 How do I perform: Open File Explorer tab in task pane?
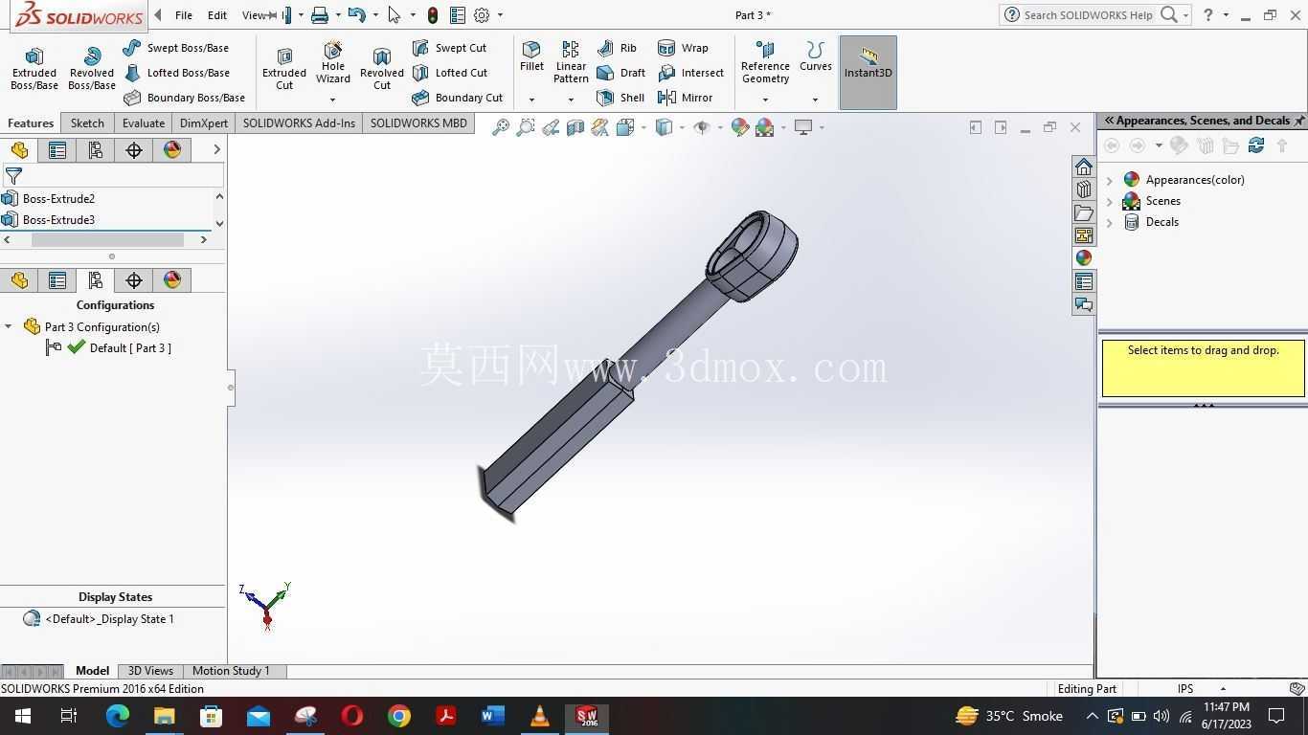[x=1083, y=212]
